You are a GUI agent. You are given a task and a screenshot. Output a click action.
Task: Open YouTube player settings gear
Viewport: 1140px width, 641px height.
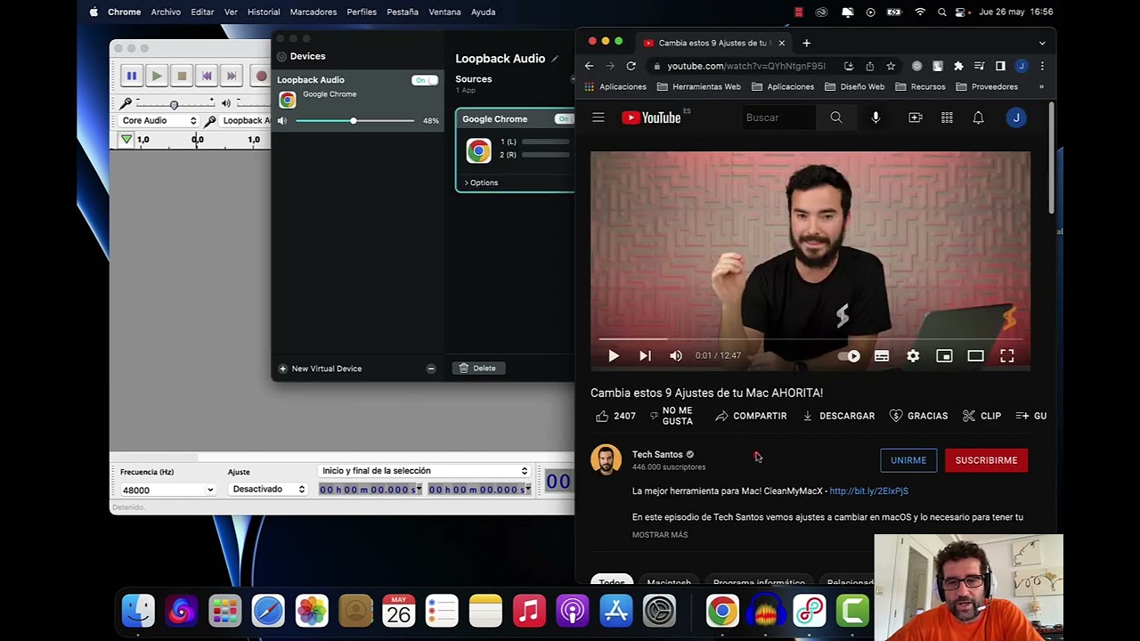click(x=913, y=356)
